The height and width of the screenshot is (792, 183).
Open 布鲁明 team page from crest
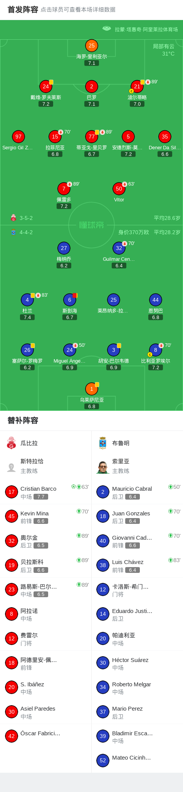click(x=103, y=443)
